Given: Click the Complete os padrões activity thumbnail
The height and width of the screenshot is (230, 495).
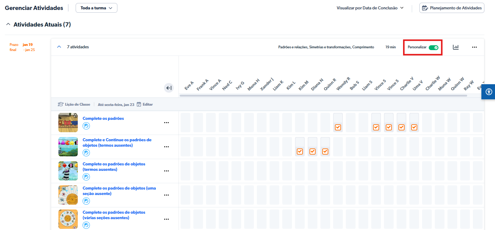Looking at the screenshot, I should [68, 123].
